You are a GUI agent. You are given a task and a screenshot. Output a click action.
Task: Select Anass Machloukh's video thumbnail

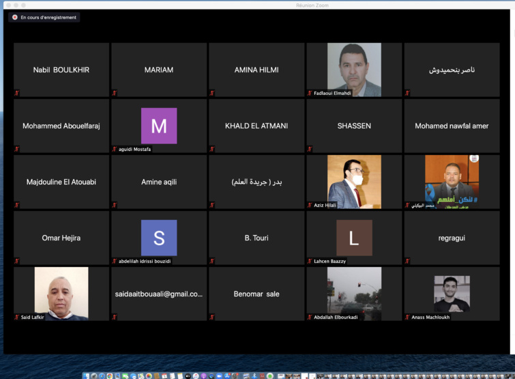click(452, 292)
